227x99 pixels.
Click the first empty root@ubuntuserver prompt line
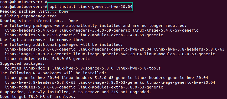click(24, 2)
